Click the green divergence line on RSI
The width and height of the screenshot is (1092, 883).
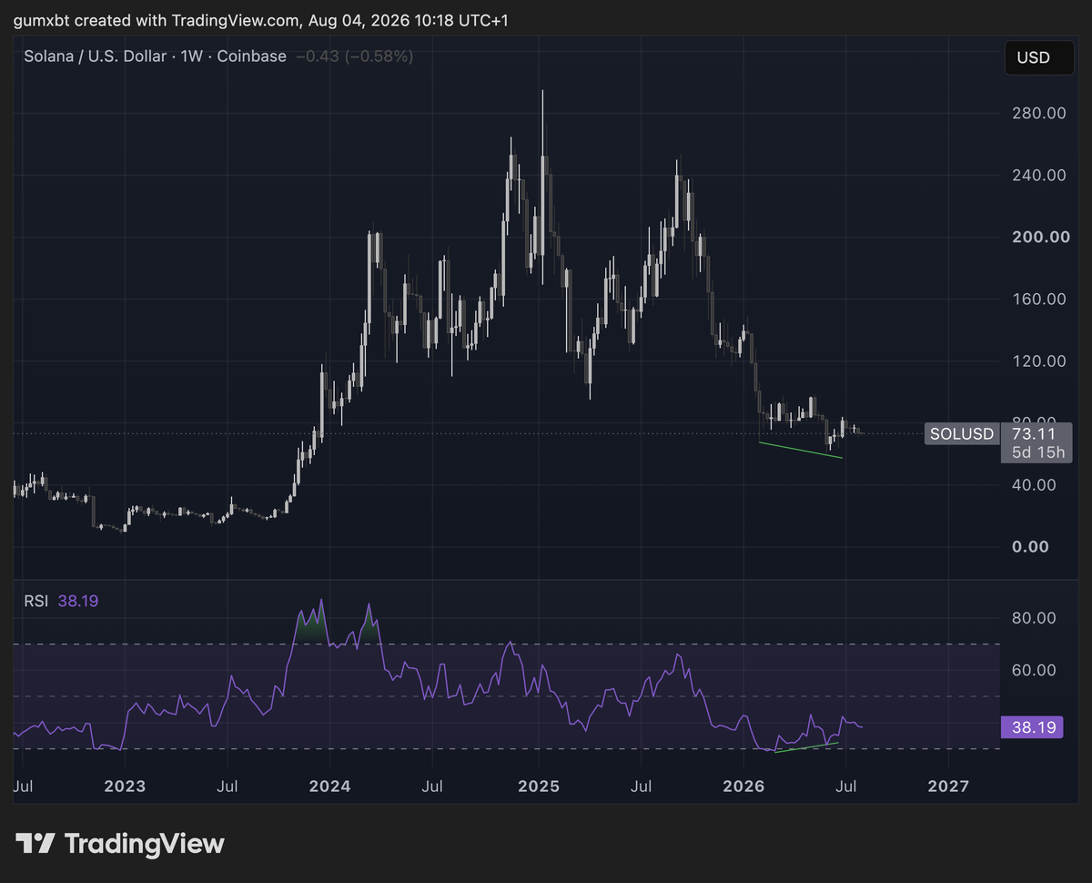tap(805, 748)
